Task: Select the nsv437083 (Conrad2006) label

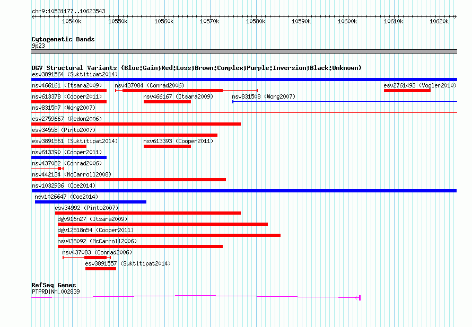Action: coord(97,252)
